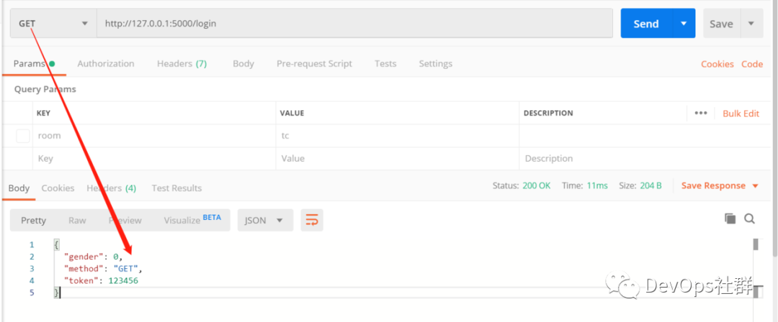Open the Tests tab
This screenshot has height=322, width=778.
385,63
